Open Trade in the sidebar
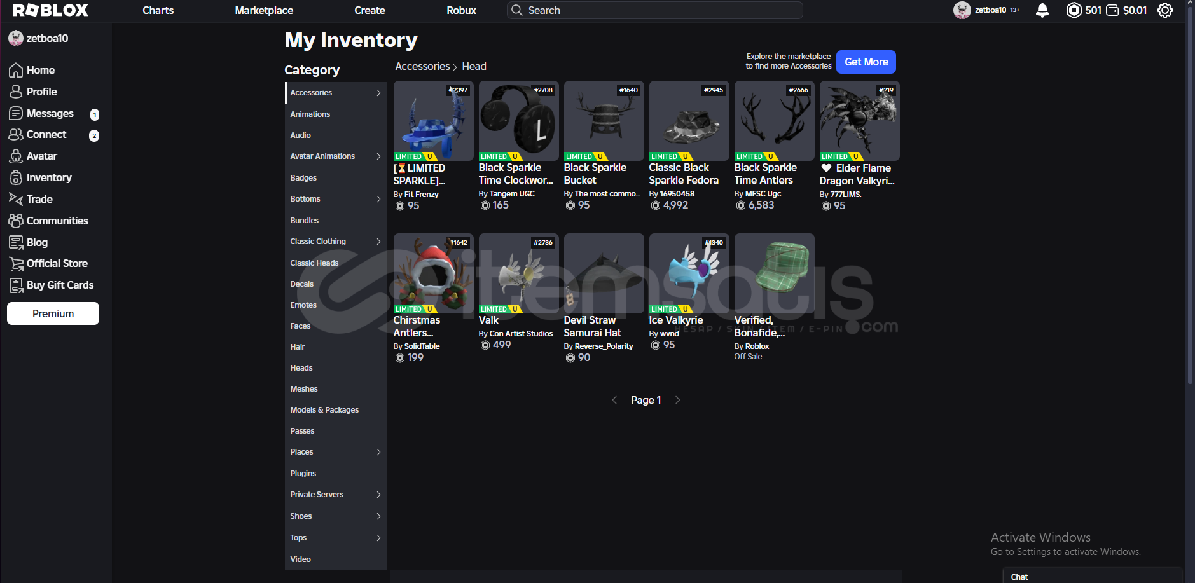This screenshot has height=583, width=1195. (39, 199)
